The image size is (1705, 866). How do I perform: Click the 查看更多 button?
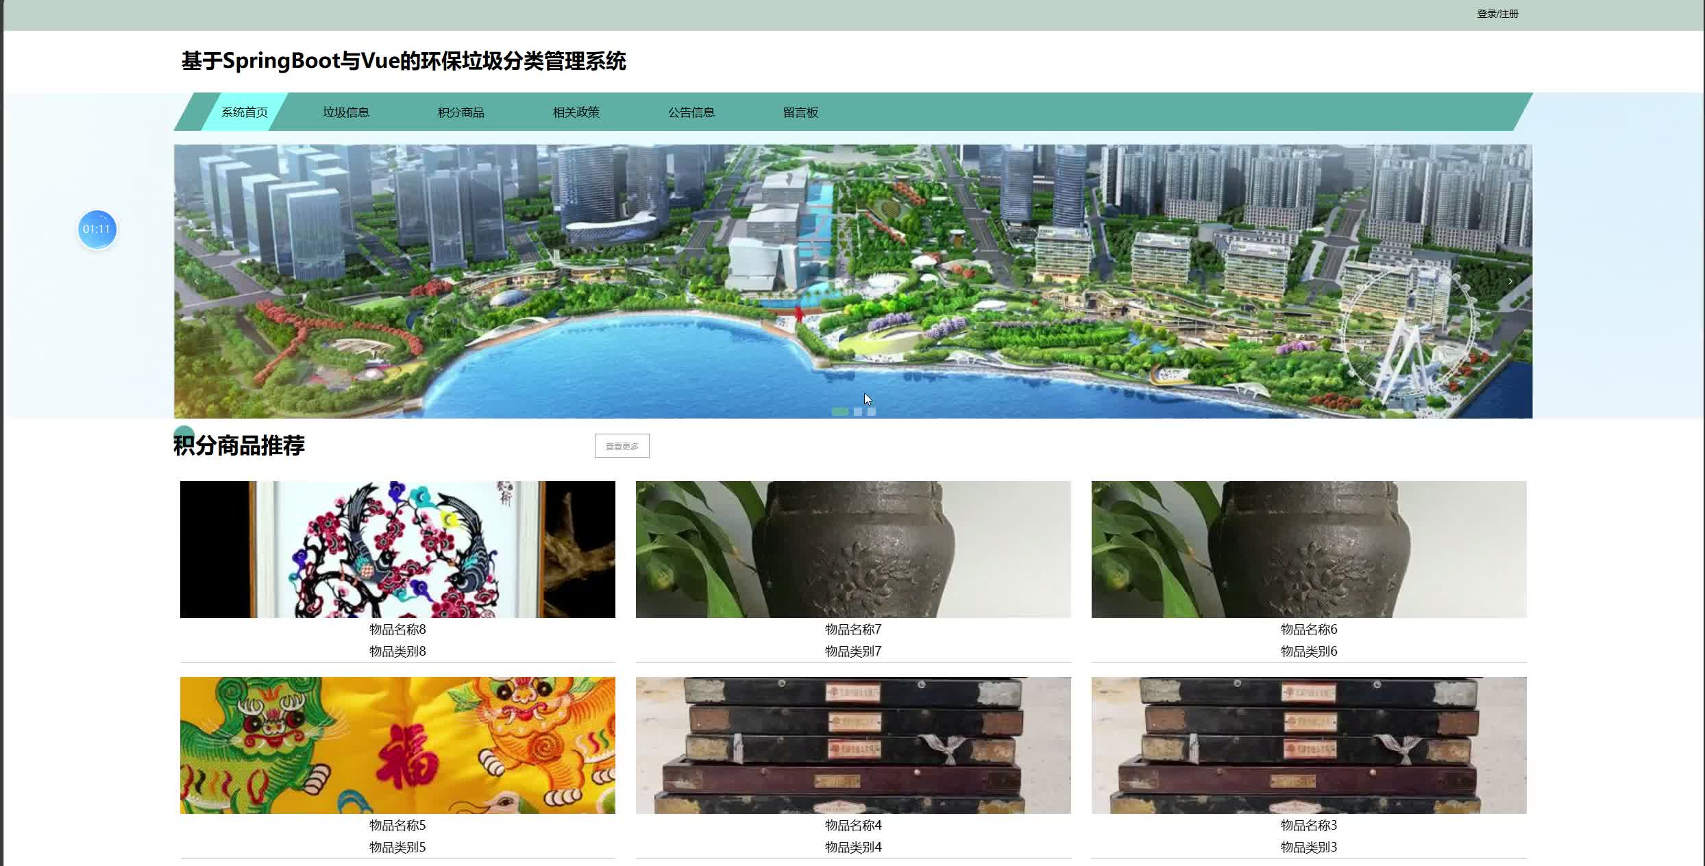coord(622,446)
